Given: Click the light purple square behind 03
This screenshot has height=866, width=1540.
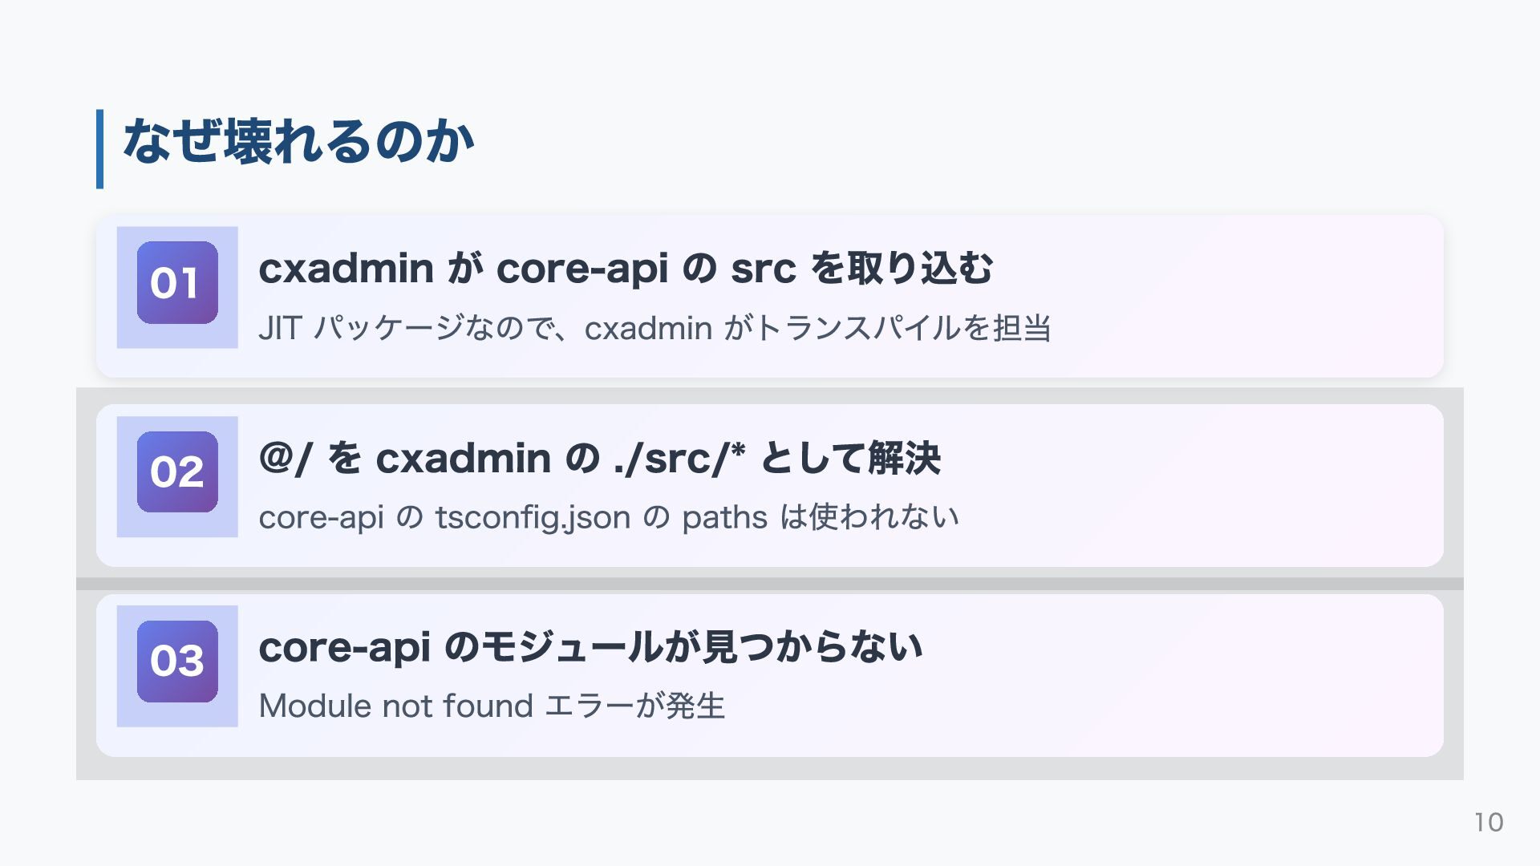Looking at the screenshot, I should click(126, 718).
